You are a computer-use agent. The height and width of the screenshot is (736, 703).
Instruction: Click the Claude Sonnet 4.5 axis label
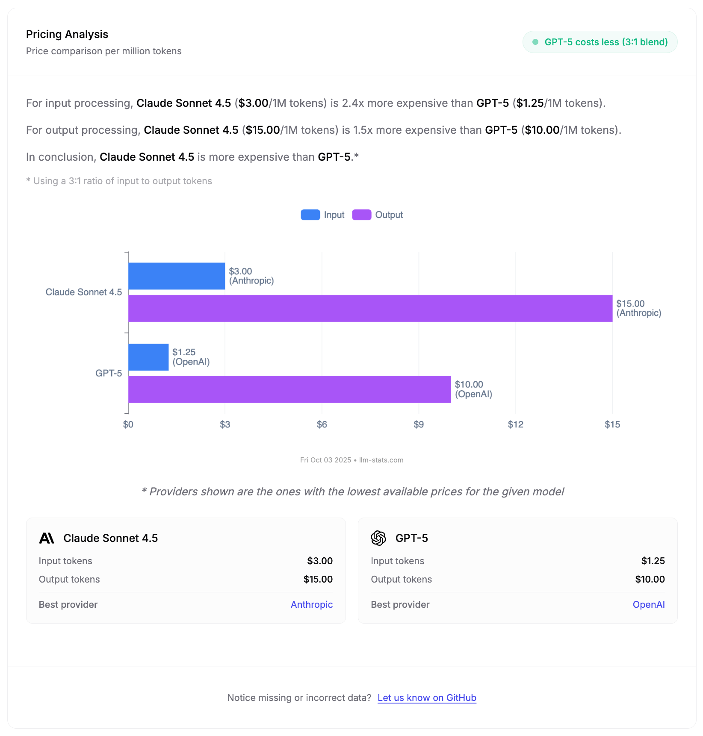pyautogui.click(x=84, y=292)
